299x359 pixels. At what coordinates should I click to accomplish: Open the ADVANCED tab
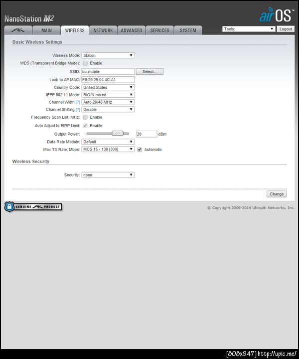132,30
